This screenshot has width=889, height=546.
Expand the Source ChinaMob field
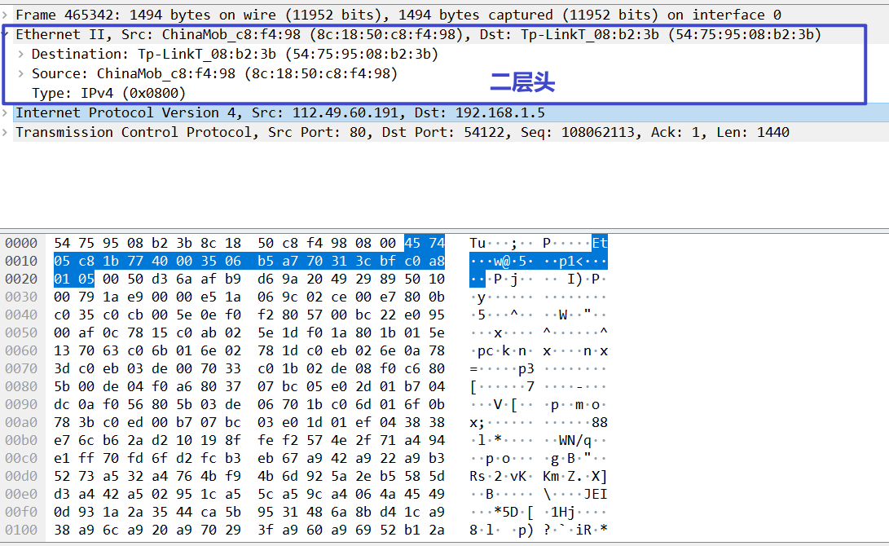tap(21, 73)
